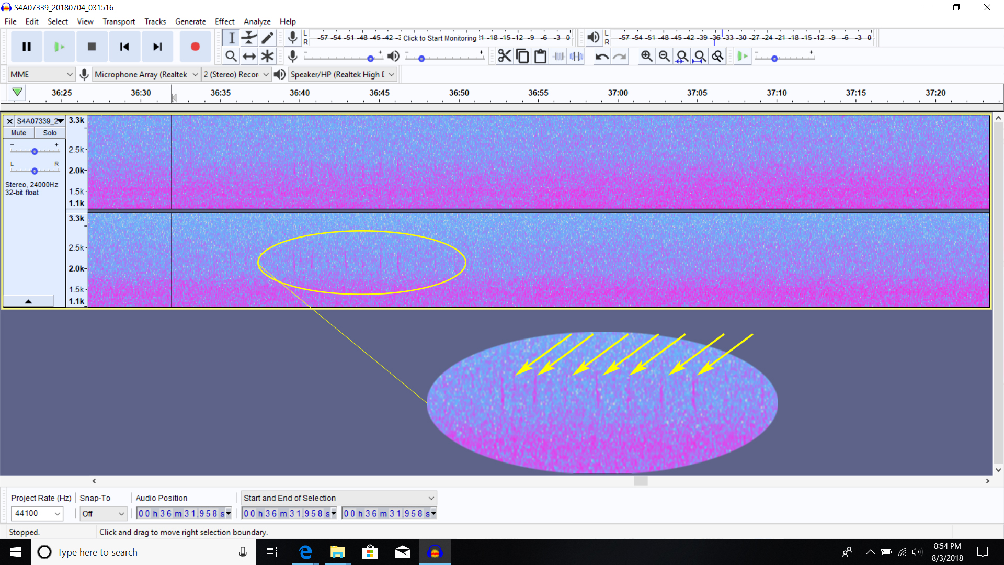Image resolution: width=1004 pixels, height=565 pixels.
Task: Expand the Project Rate dropdown
Action: coord(57,514)
